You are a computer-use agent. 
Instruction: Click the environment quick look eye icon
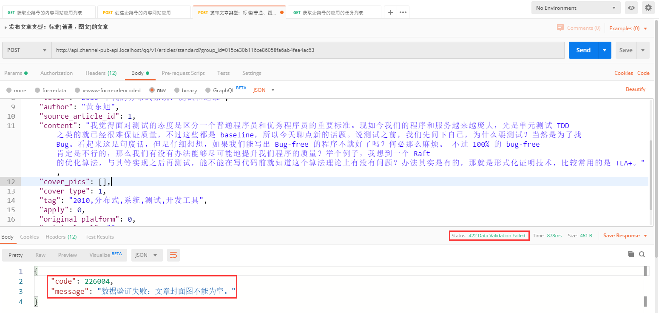[x=632, y=8]
